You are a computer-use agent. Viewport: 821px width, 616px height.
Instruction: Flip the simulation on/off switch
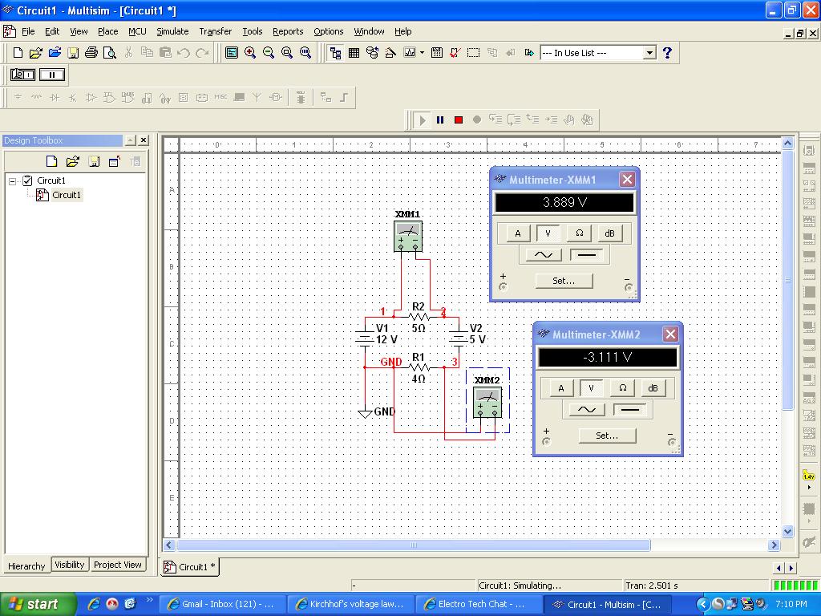pos(22,75)
